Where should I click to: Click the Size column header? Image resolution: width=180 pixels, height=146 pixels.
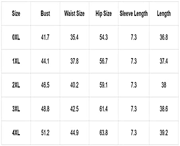pyautogui.click(x=16, y=13)
